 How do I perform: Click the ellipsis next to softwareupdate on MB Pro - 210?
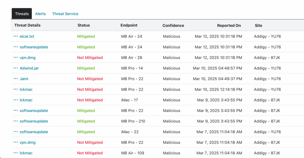pyautogui.click(x=16, y=121)
